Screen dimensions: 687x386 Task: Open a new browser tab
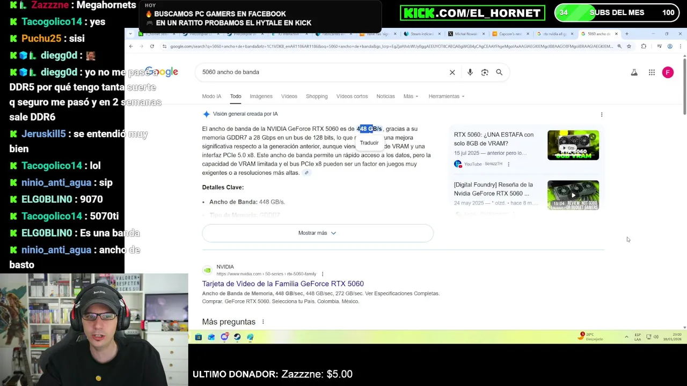click(x=626, y=34)
